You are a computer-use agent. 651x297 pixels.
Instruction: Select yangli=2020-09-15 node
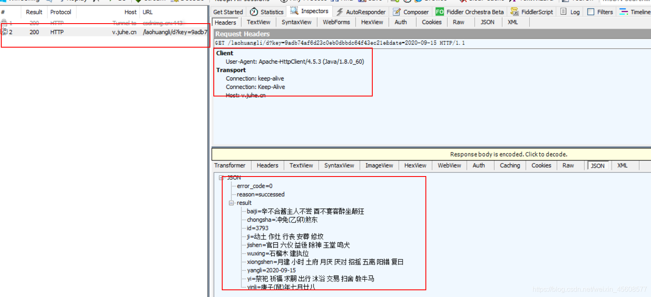click(272, 270)
